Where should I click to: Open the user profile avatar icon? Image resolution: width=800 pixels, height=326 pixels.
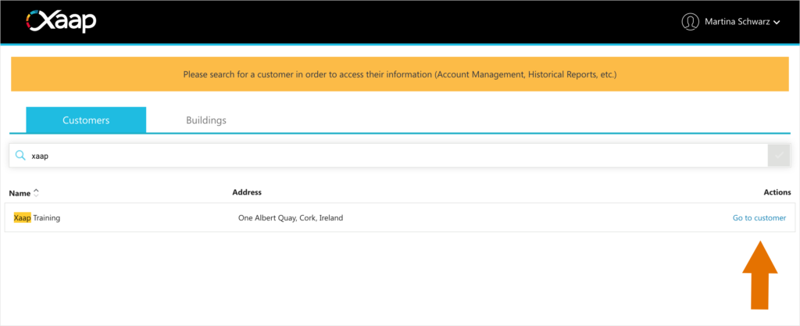click(x=690, y=22)
